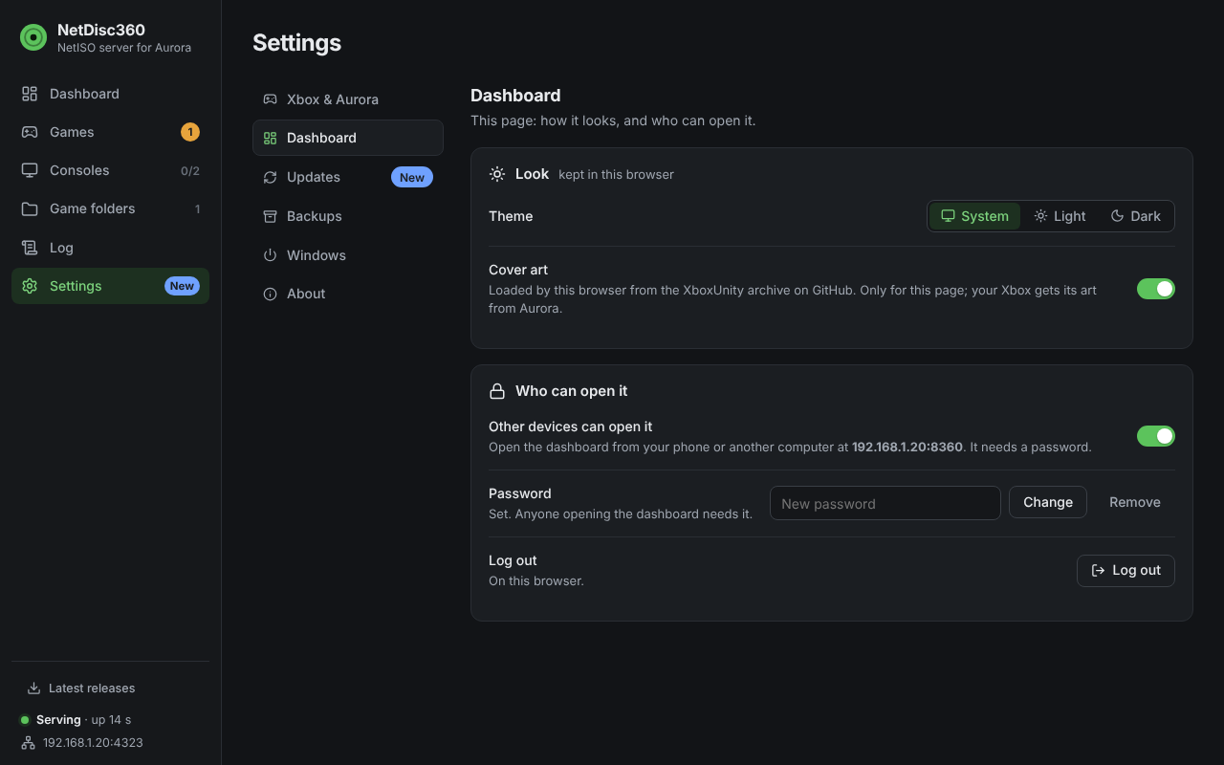Open Game folders in the left sidebar
The width and height of the screenshot is (1224, 765).
[110, 208]
